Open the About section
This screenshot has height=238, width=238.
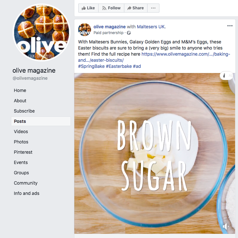tap(20, 101)
